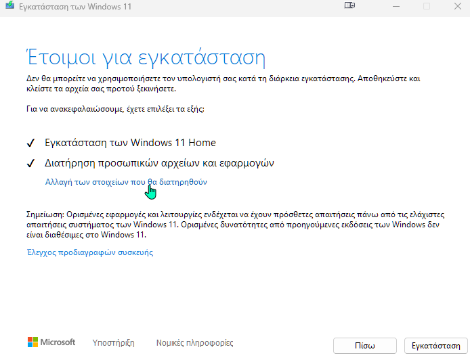Click the window title Εγκατάσταση των Windows 11
Viewport: 470px width, 364px height.
(x=75, y=7)
